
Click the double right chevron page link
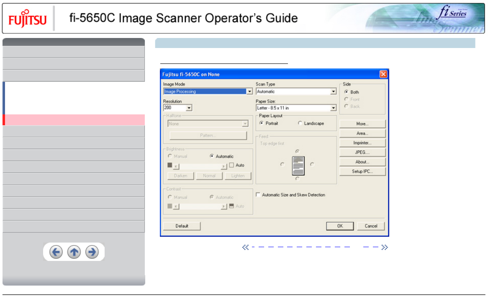385,247
